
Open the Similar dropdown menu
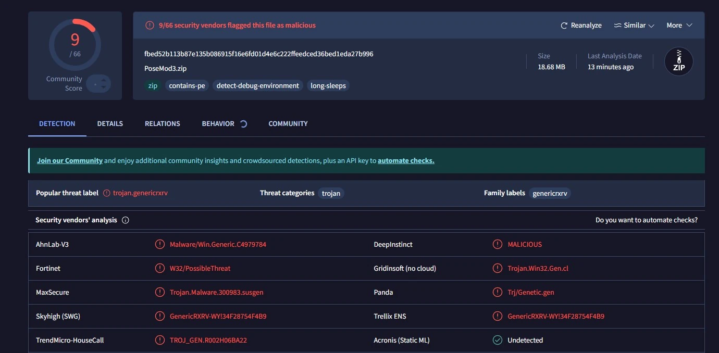click(x=634, y=26)
